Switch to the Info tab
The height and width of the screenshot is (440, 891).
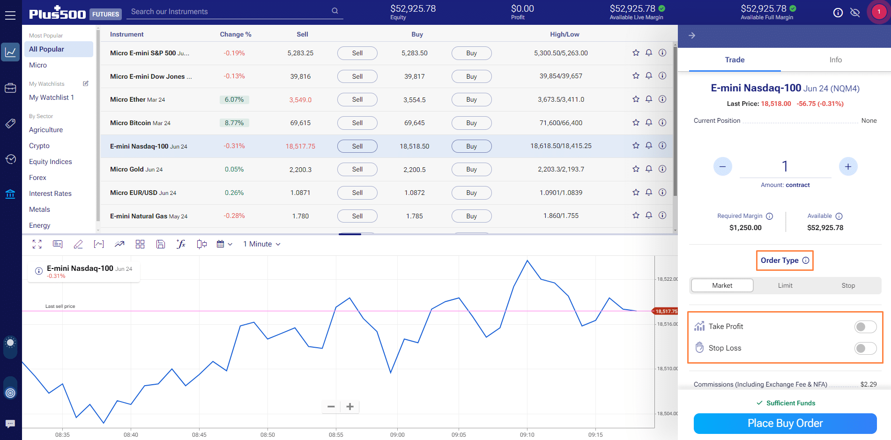(836, 60)
